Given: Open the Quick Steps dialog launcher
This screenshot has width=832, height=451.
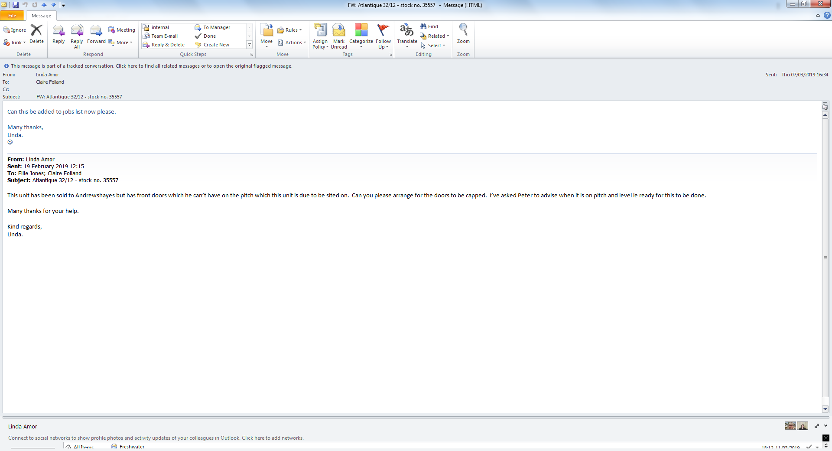Looking at the screenshot, I should pyautogui.click(x=251, y=55).
